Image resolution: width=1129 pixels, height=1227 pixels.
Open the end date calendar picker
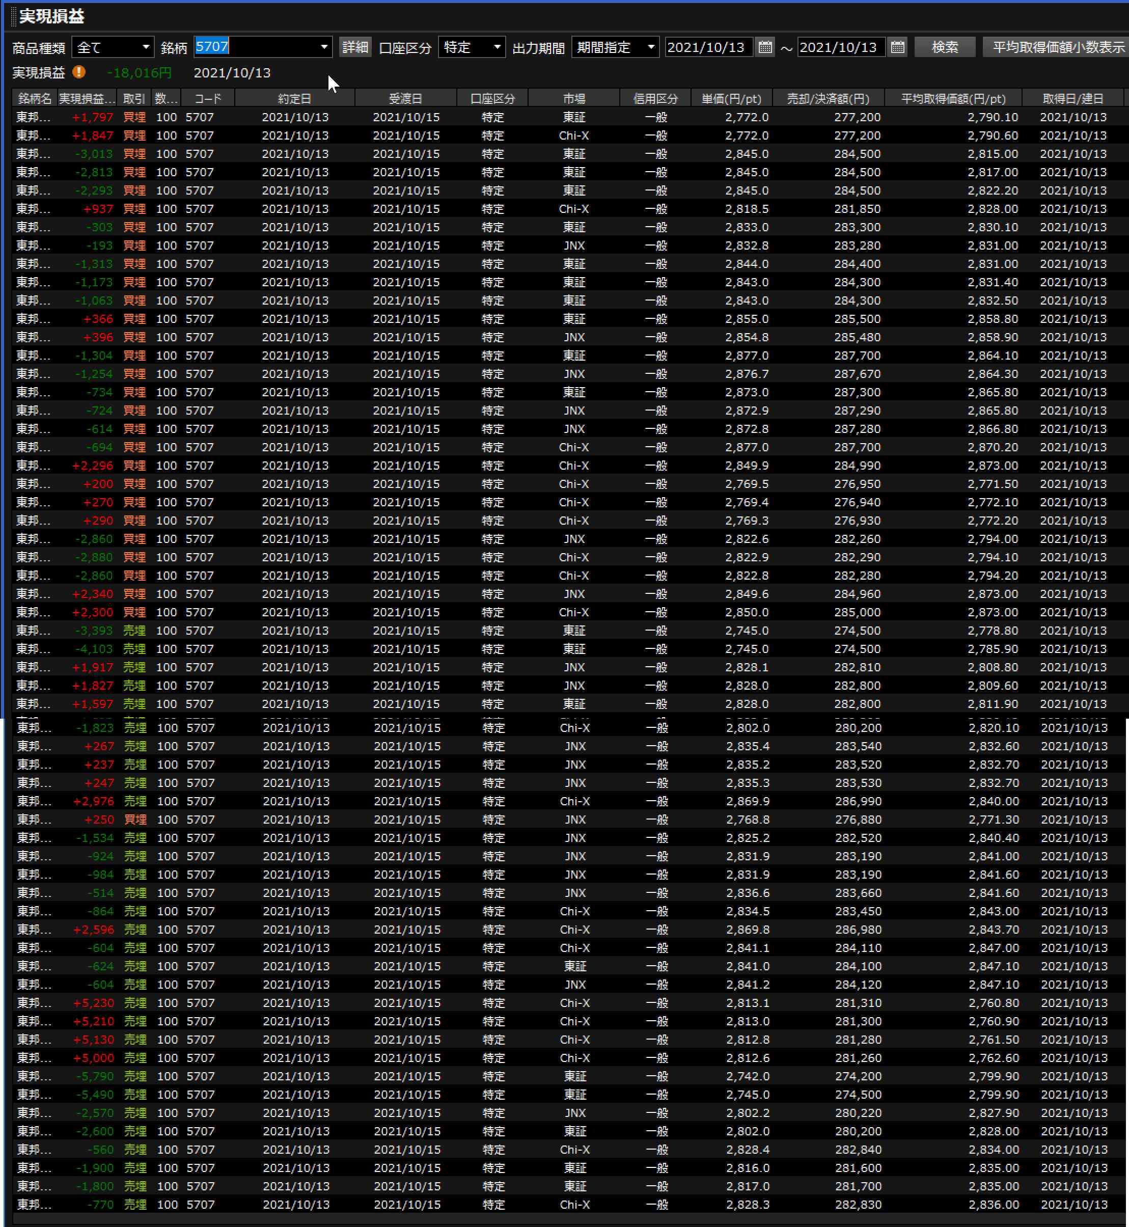pos(897,47)
